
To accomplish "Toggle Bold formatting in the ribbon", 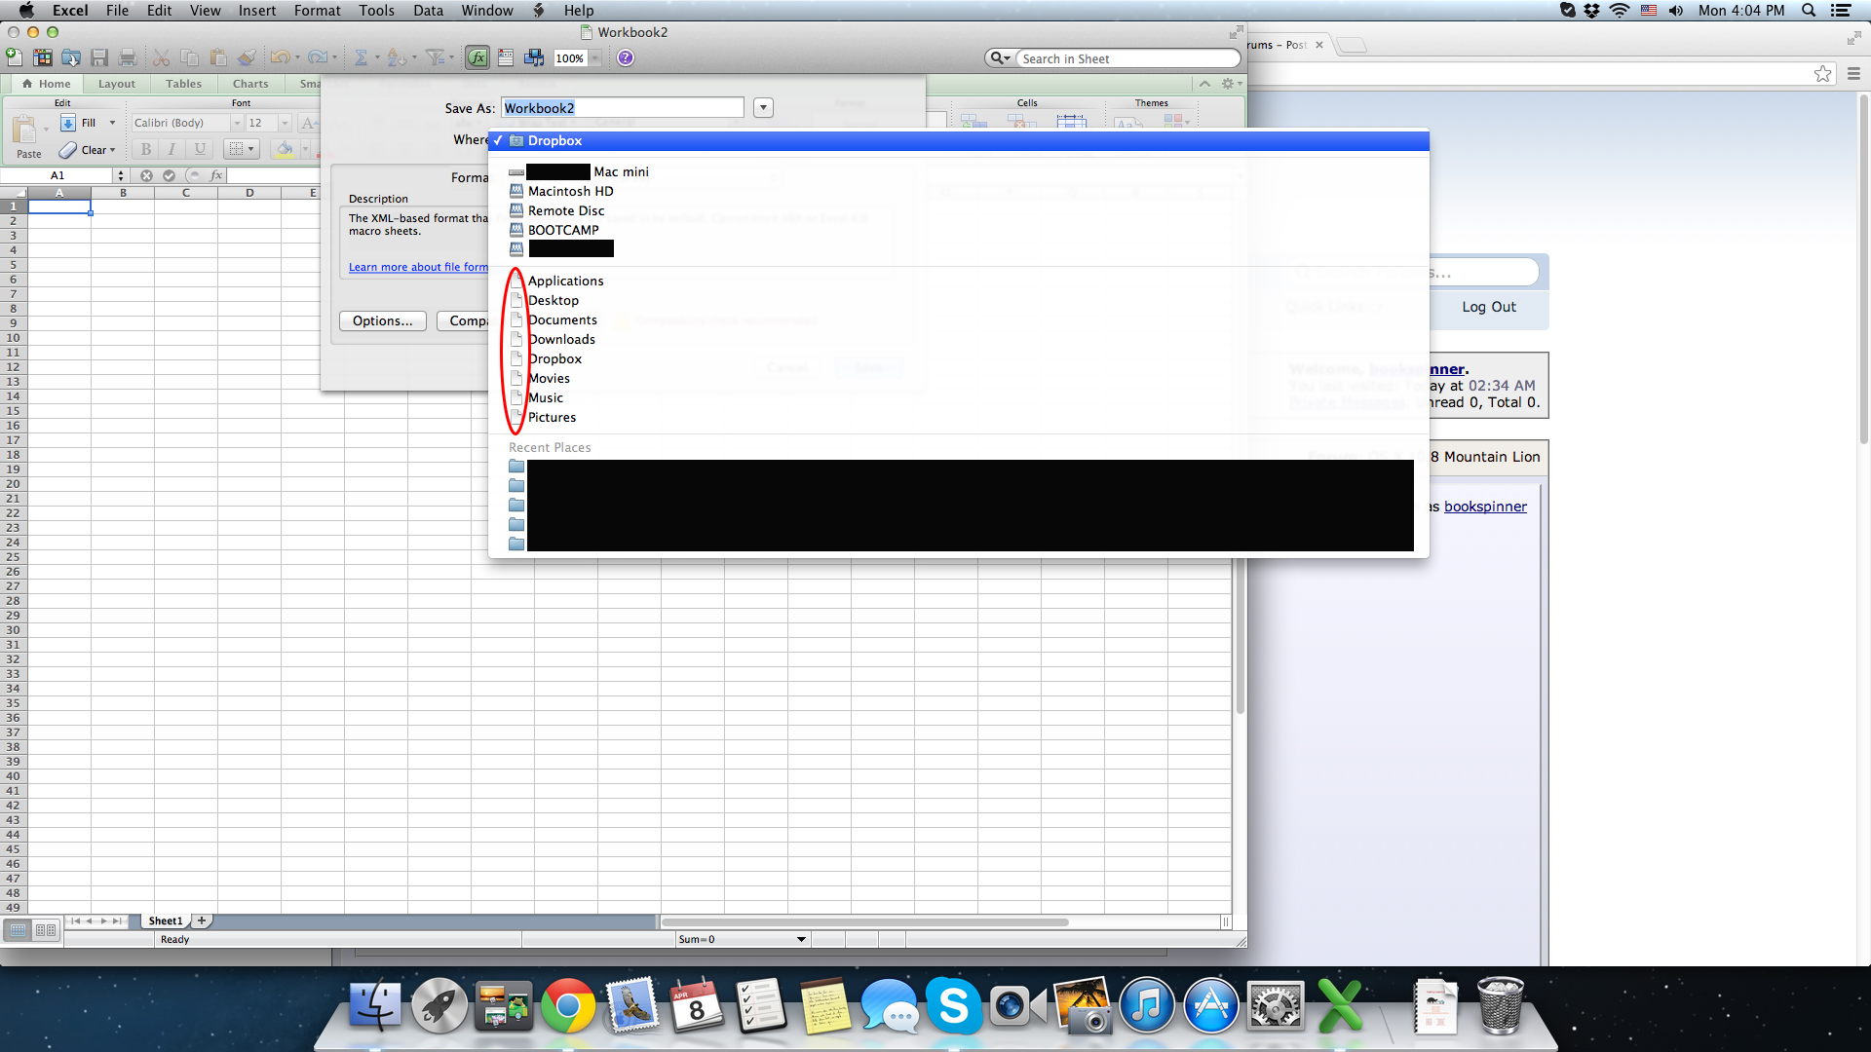I will pyautogui.click(x=145, y=149).
